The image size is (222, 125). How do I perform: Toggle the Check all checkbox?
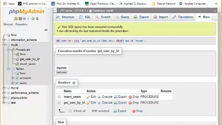click(x=70, y=111)
